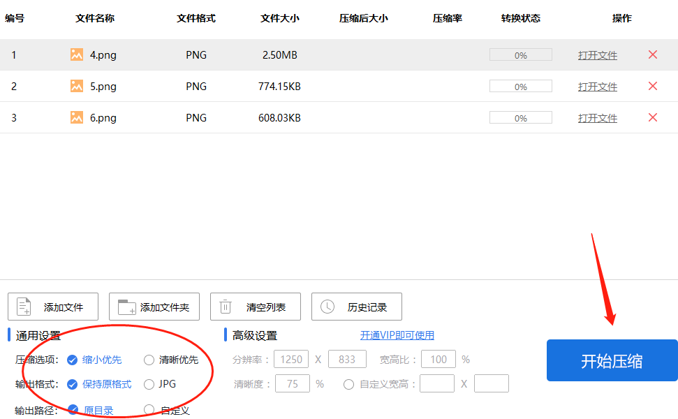Viewport: 678px width, 419px height.
Task: Click the image thumbnail icon beside 6.png
Action: [x=76, y=117]
